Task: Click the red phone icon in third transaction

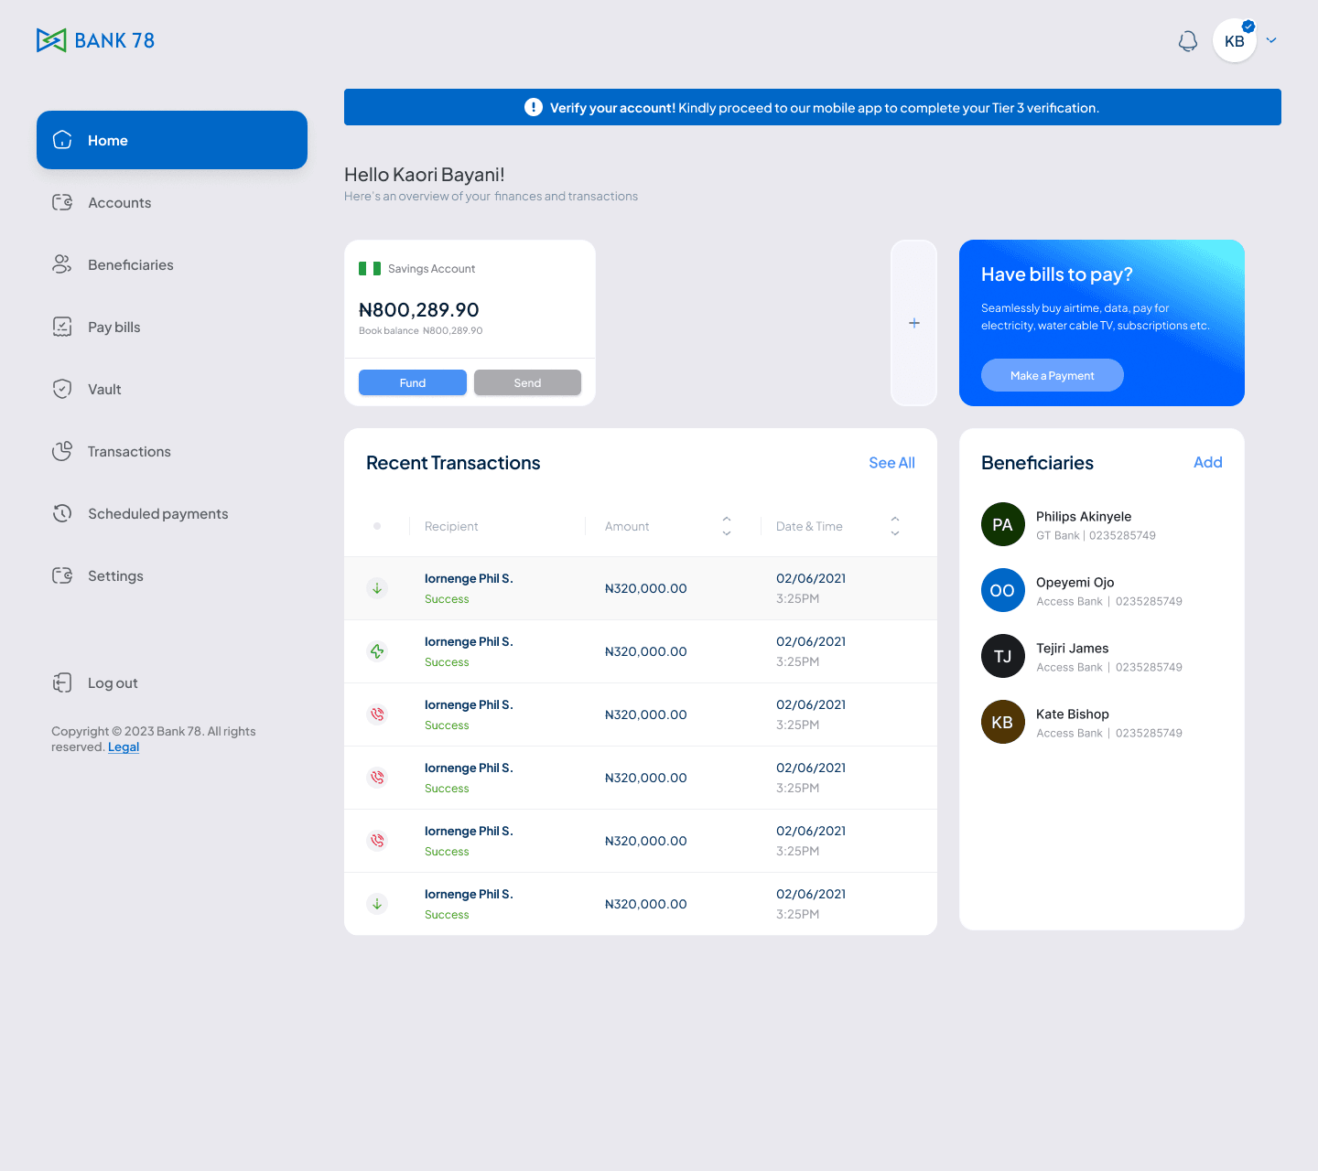Action: 377,714
